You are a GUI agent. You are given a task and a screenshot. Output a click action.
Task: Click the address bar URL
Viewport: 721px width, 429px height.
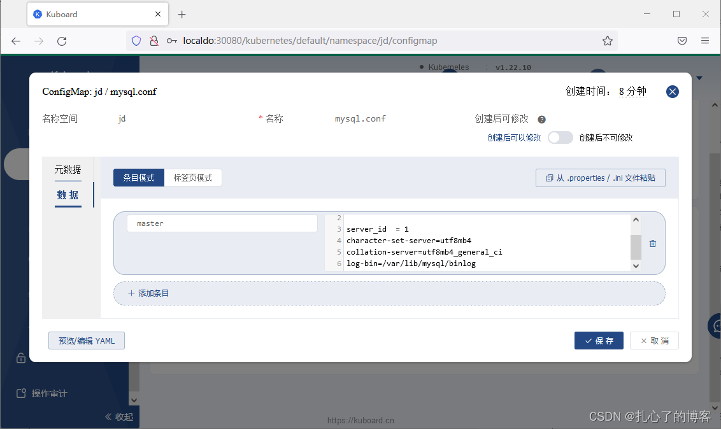(x=310, y=41)
